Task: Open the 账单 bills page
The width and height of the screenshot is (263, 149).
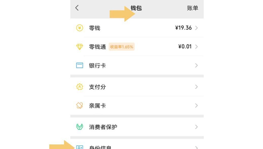Action: click(x=192, y=8)
